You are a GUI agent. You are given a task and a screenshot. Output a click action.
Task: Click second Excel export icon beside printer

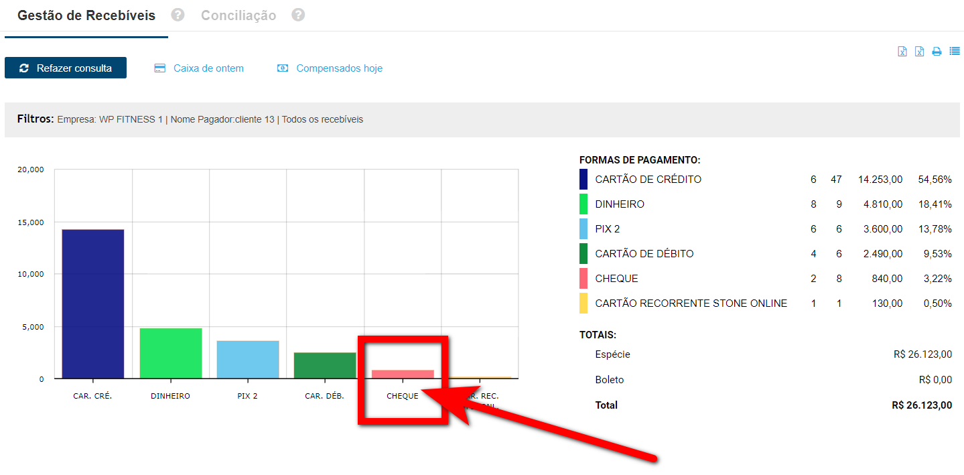click(920, 52)
